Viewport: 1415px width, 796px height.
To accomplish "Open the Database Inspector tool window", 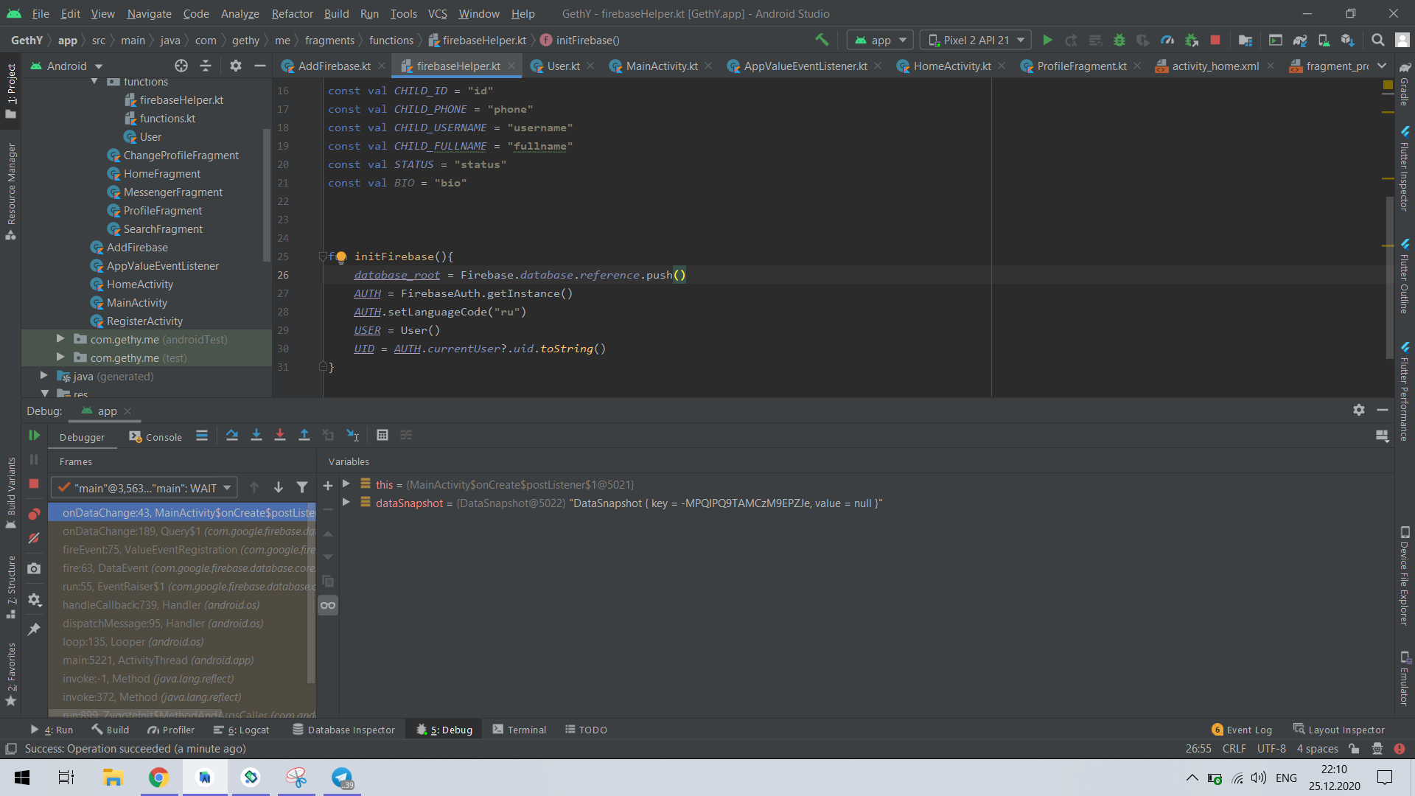I will pos(343,730).
